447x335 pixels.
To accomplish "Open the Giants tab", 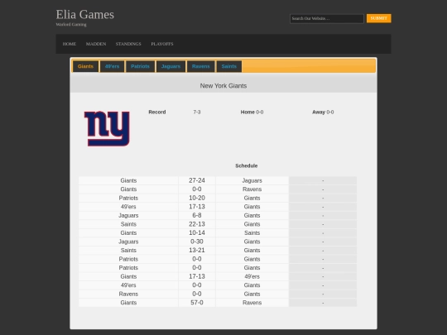I will point(85,66).
